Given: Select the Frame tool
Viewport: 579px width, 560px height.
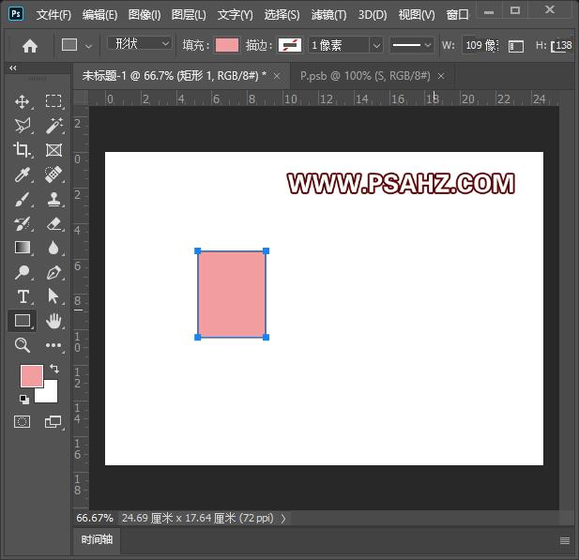Looking at the screenshot, I should tap(53, 150).
